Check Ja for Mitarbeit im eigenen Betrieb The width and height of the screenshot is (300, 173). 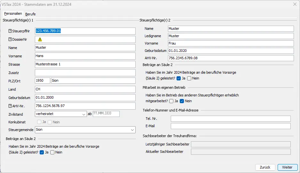[171, 101]
